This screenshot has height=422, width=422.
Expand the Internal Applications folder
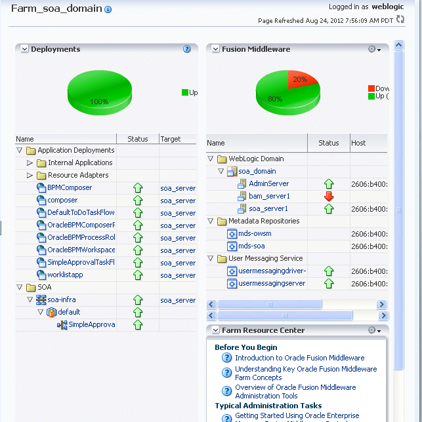[x=30, y=163]
